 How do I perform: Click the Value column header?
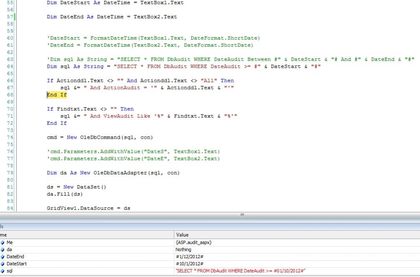(x=182, y=235)
